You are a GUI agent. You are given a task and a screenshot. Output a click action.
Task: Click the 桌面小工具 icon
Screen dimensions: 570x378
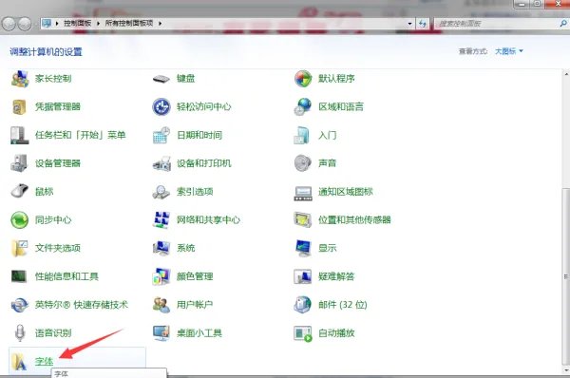(161, 333)
